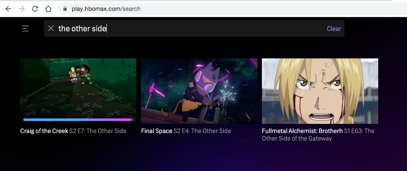Open the Fullmetal Alchemist episode thumbnail

[x=320, y=91]
